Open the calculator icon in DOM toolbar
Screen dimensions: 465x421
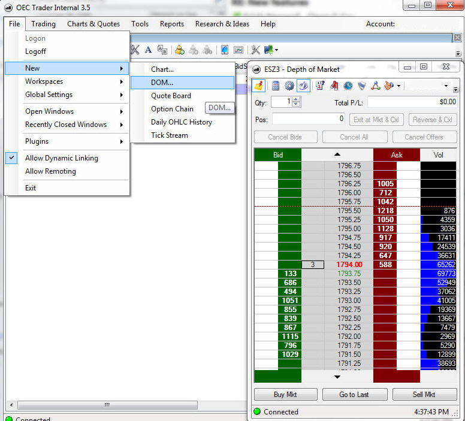[276, 86]
